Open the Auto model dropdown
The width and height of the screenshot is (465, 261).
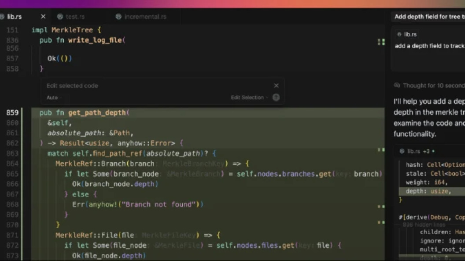pos(53,98)
